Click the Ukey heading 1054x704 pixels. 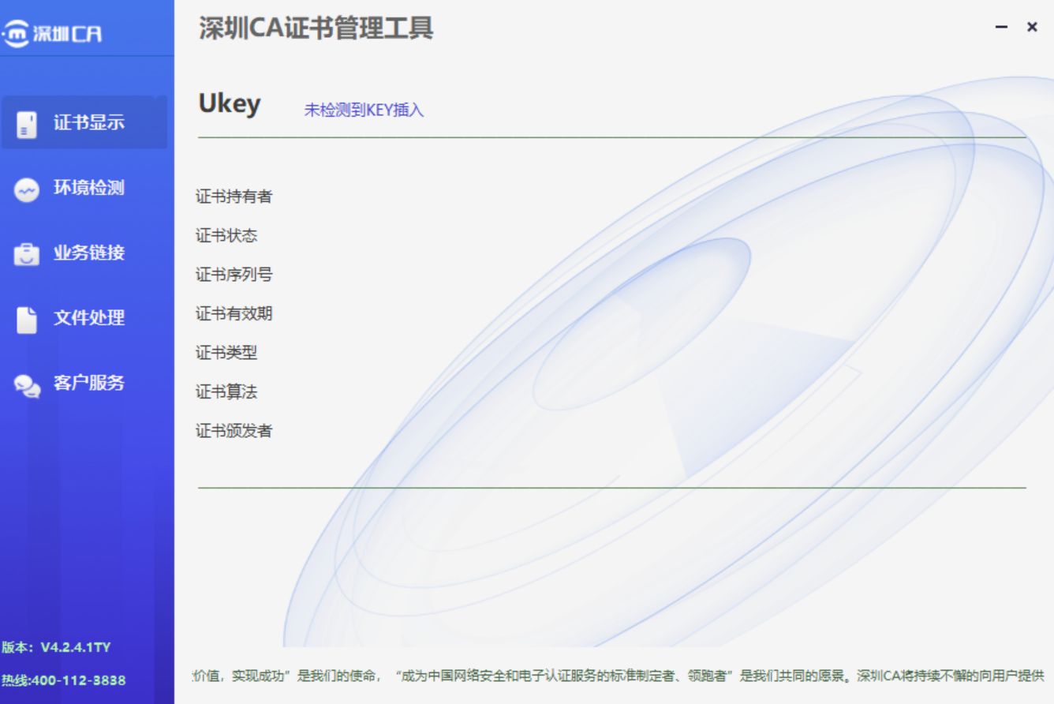pyautogui.click(x=229, y=103)
